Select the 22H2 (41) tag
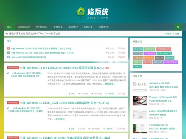 click(x=138, y=49)
